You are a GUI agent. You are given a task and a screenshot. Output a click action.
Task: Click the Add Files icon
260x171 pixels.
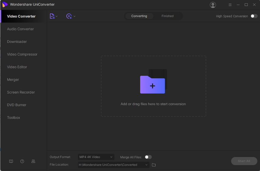(x=52, y=16)
